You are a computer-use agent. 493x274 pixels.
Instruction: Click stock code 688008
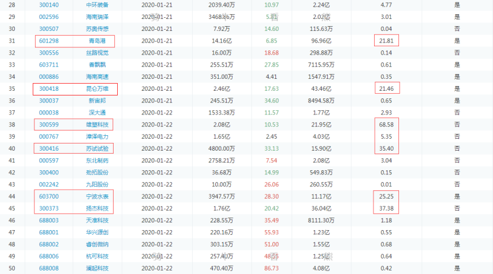click(x=49, y=268)
